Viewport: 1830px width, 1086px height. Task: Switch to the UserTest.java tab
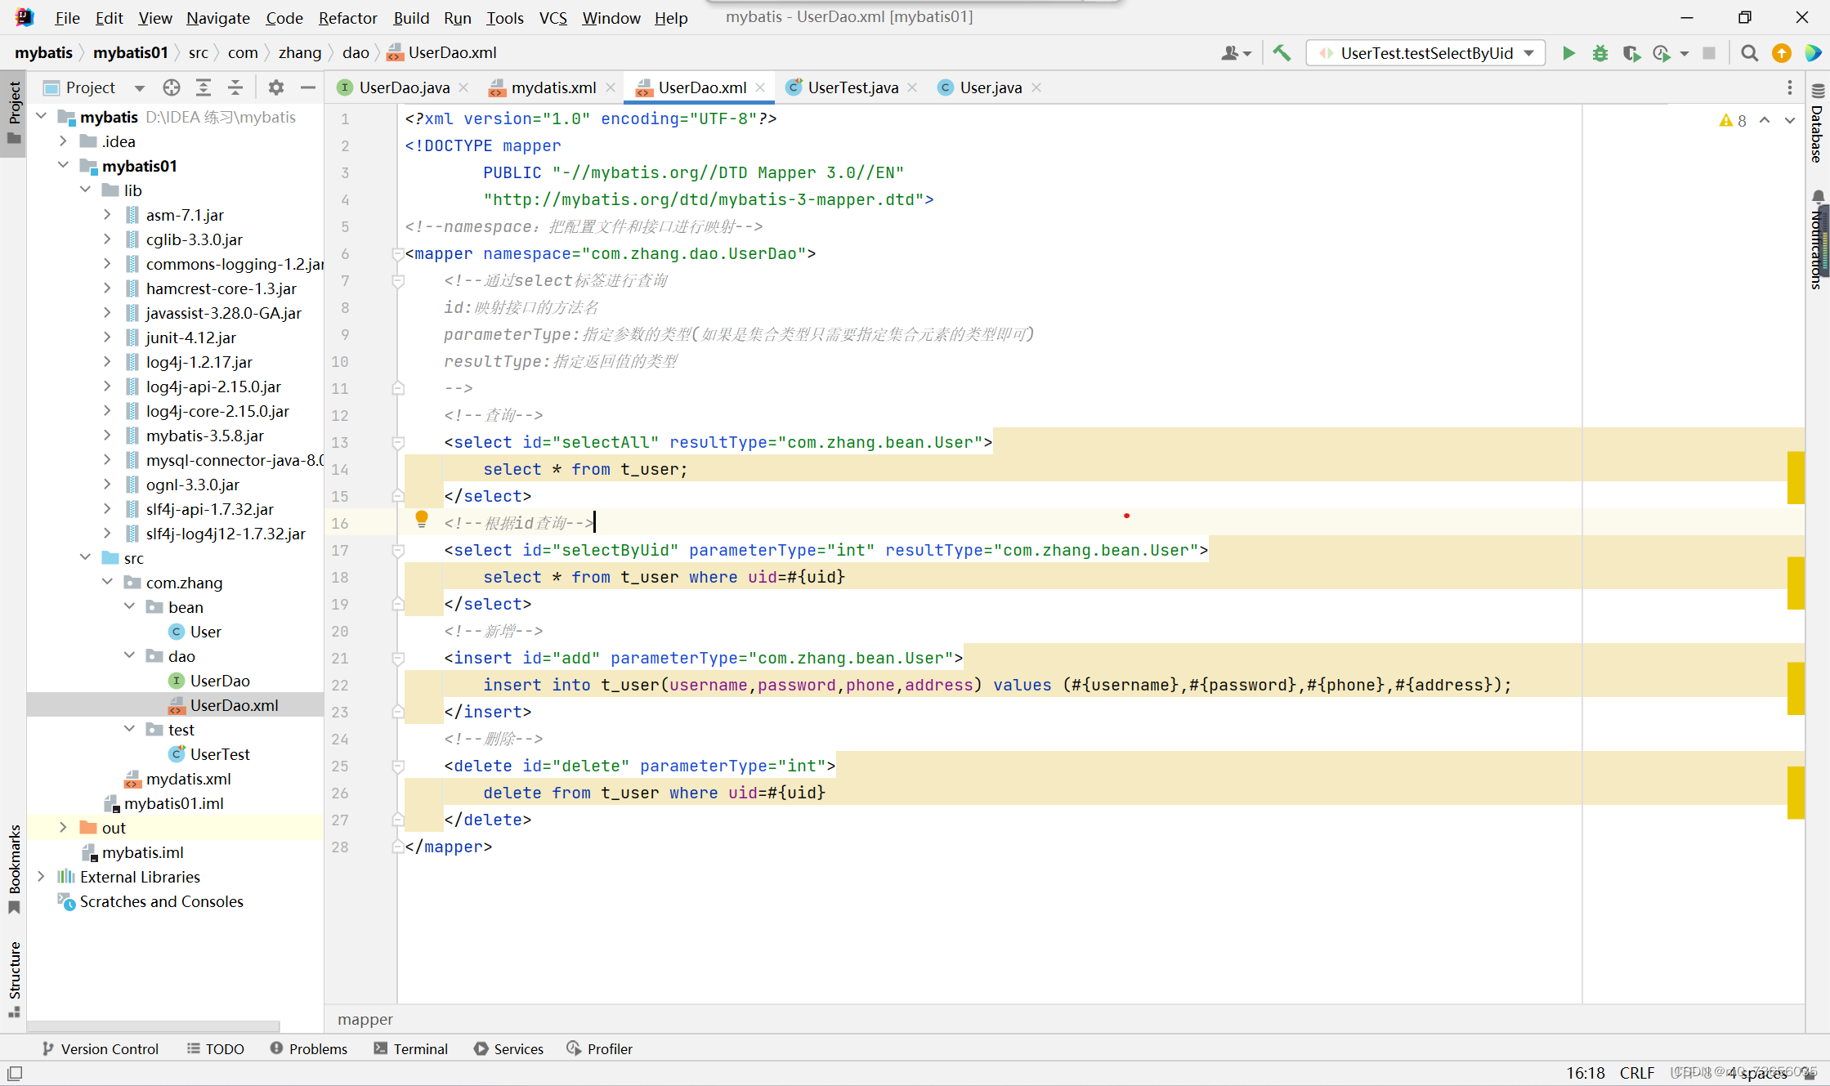852,87
